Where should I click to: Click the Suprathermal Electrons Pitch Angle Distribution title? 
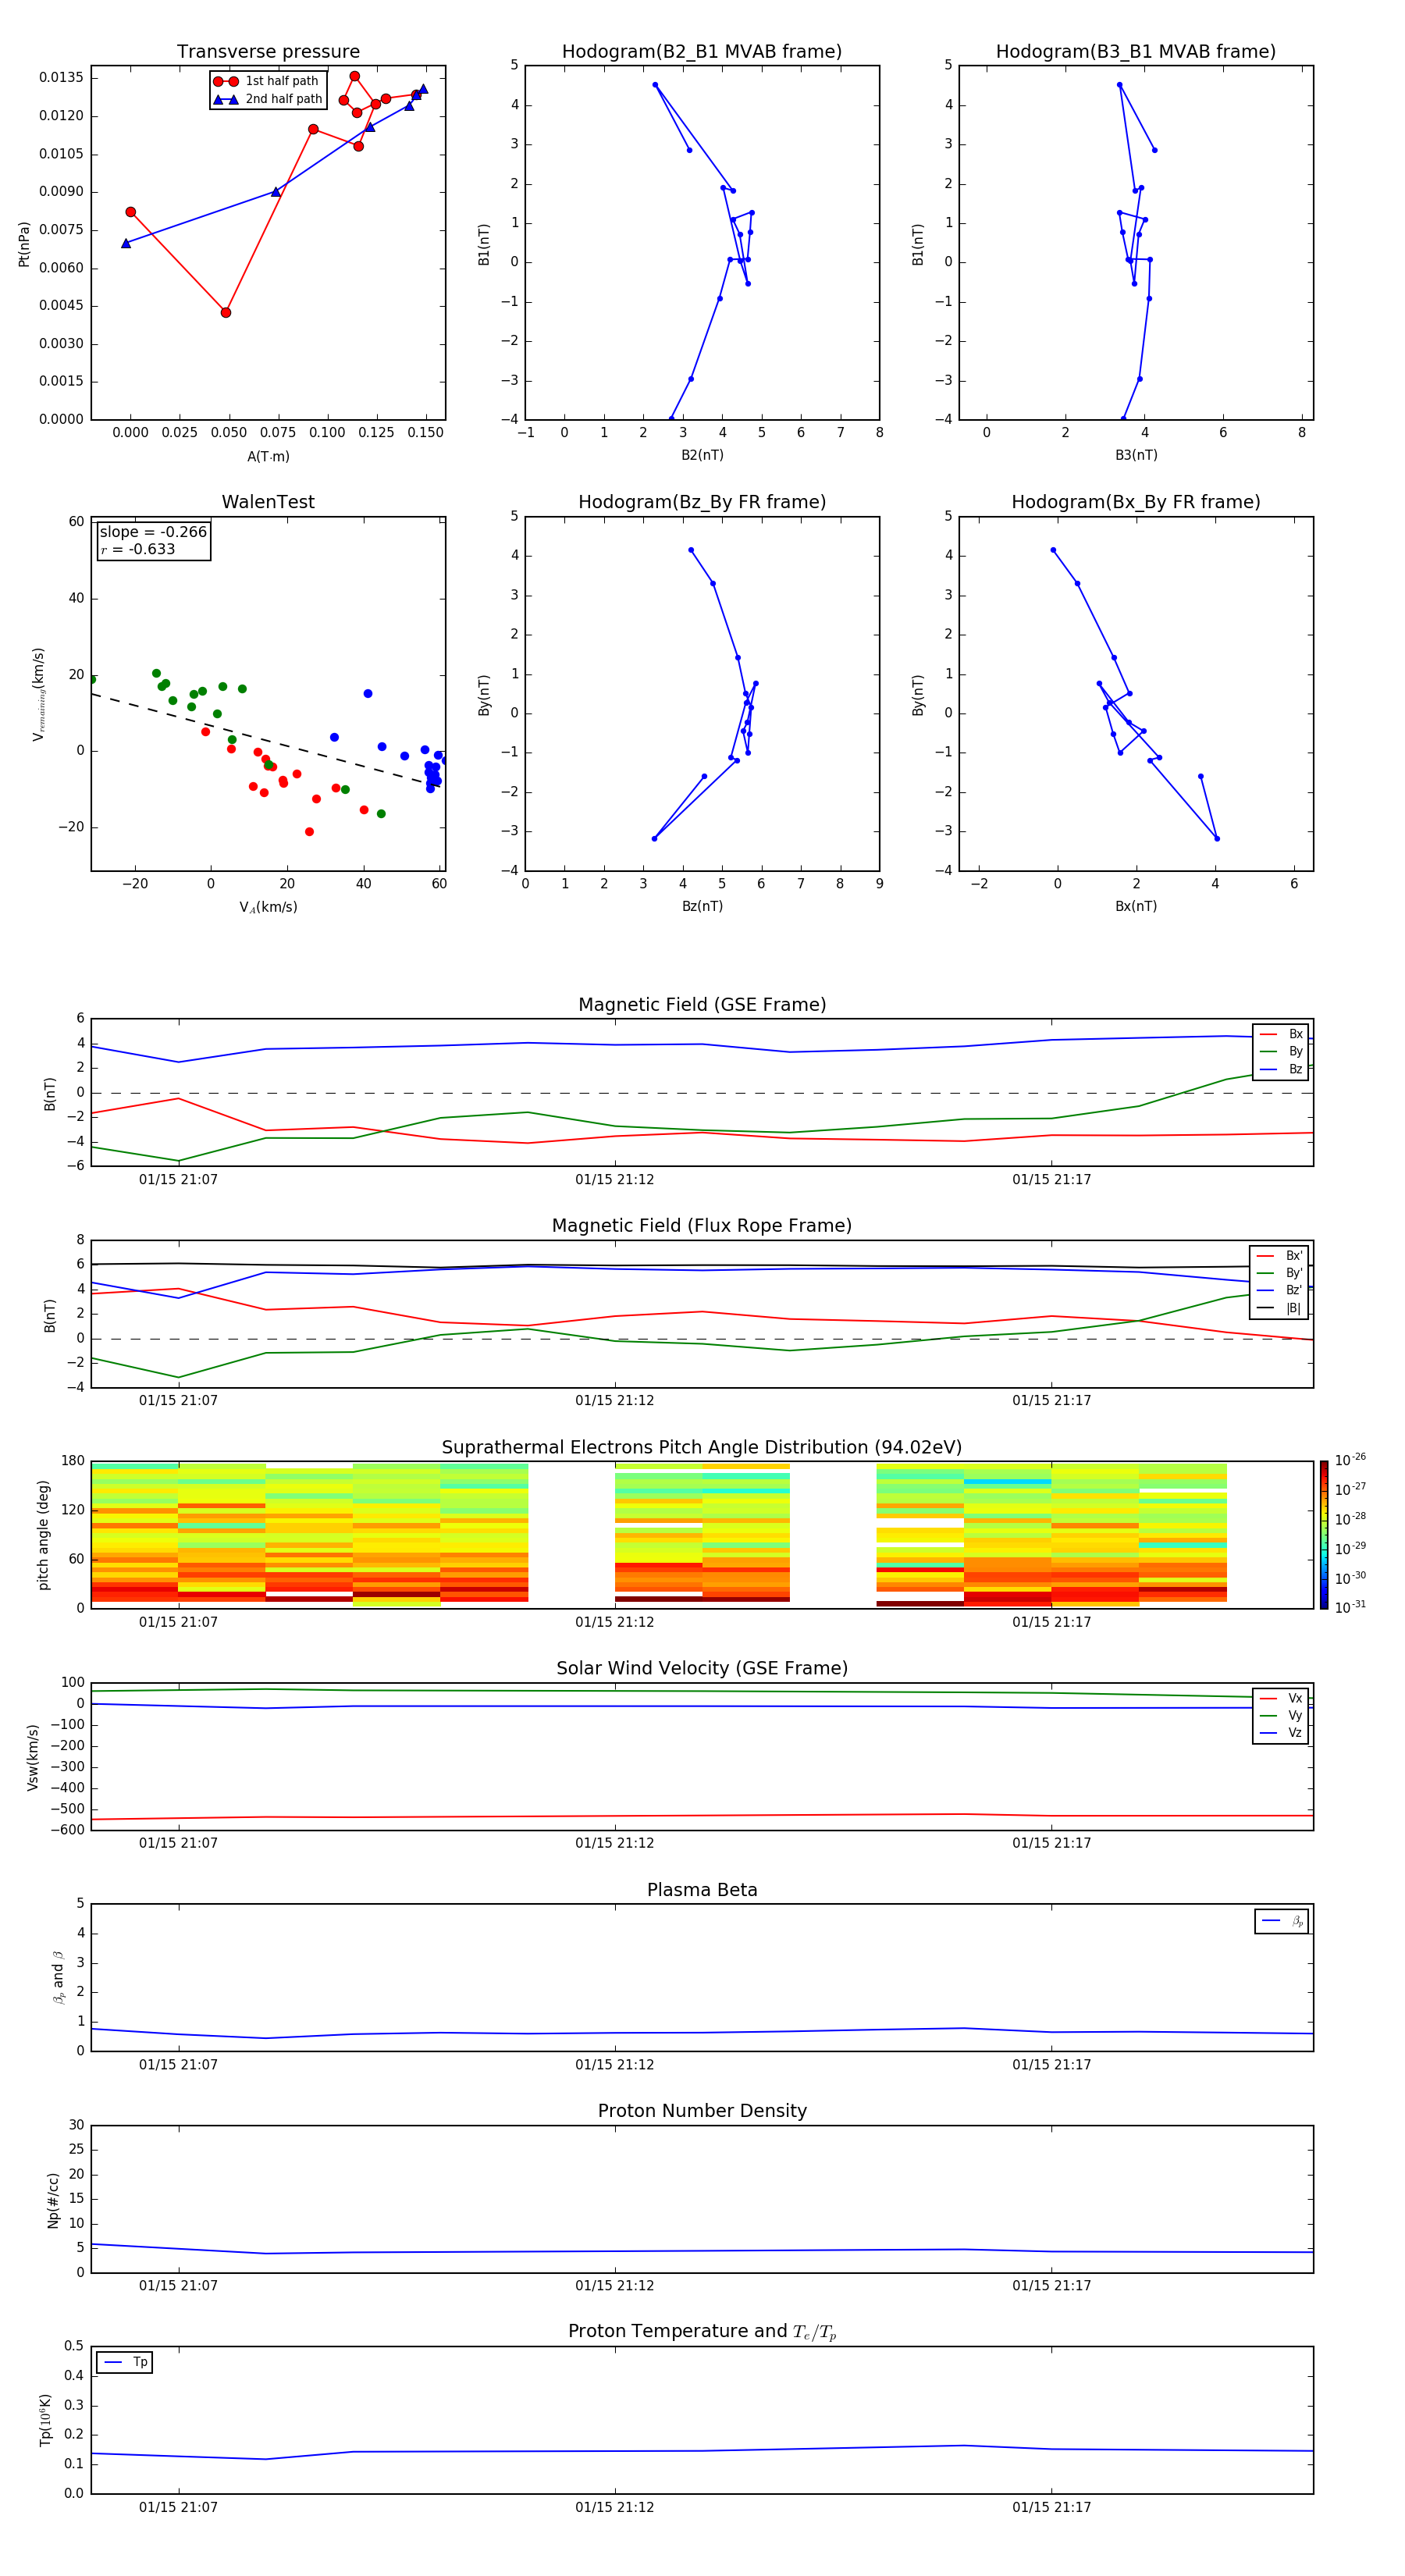[x=702, y=1448]
